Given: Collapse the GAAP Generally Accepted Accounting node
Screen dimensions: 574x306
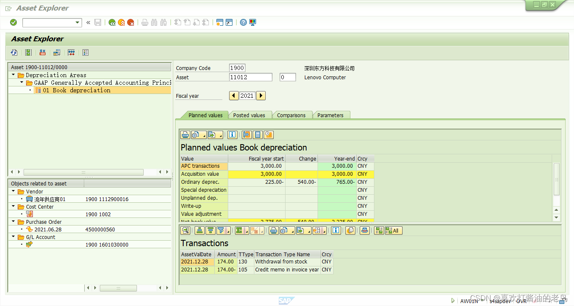Looking at the screenshot, I should point(21,83).
